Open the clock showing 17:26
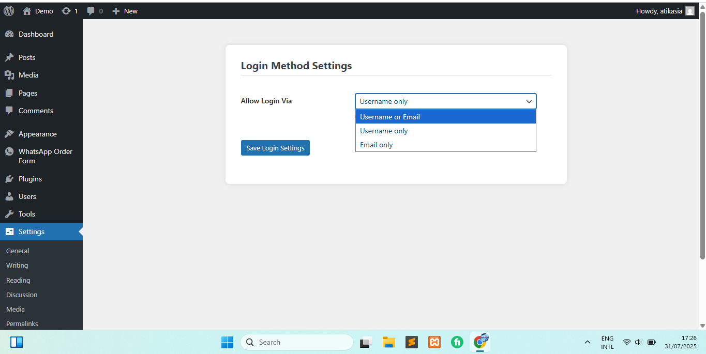This screenshot has width=706, height=354. click(x=681, y=342)
